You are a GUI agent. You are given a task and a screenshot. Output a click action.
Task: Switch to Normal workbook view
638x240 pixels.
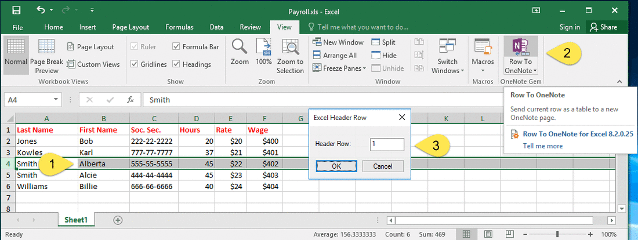(x=16, y=54)
